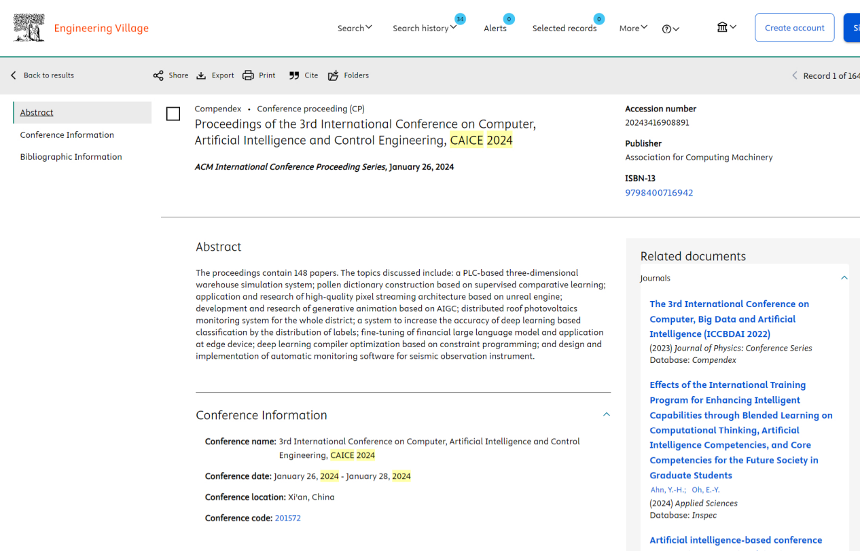Image resolution: width=860 pixels, height=551 pixels.
Task: Click the Selected records count badge
Action: [x=598, y=19]
